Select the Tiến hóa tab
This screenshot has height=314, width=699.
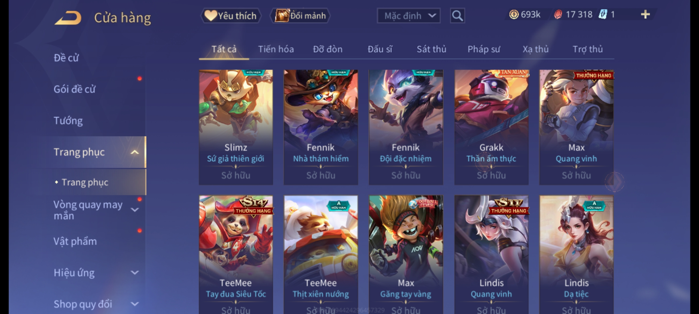pos(276,49)
